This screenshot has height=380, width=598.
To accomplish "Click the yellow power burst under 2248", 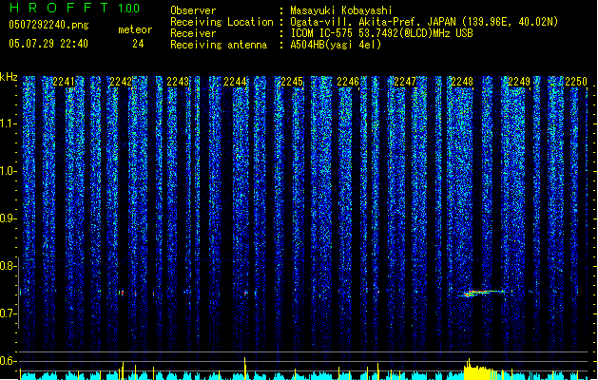I will point(481,371).
